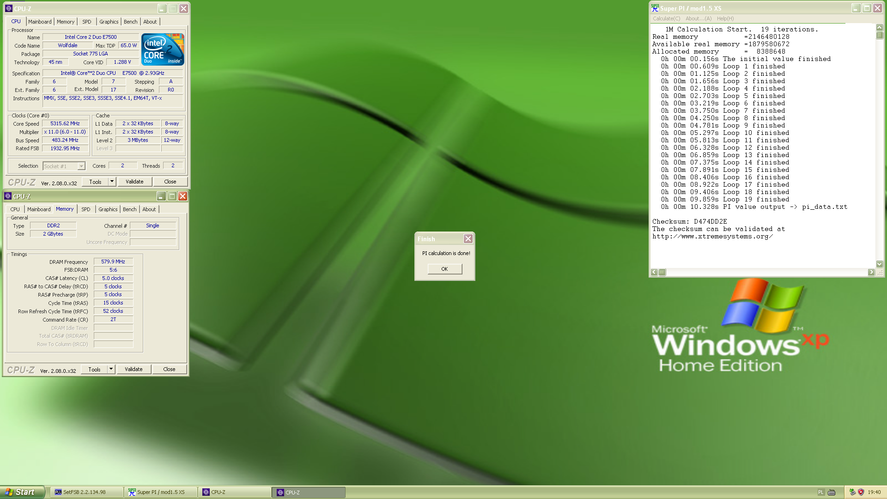
Task: Click Validate in top CPU-Z window
Action: pos(134,182)
